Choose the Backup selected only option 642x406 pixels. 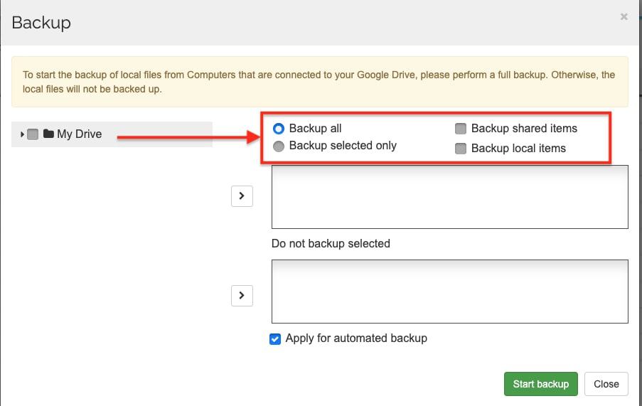click(279, 146)
